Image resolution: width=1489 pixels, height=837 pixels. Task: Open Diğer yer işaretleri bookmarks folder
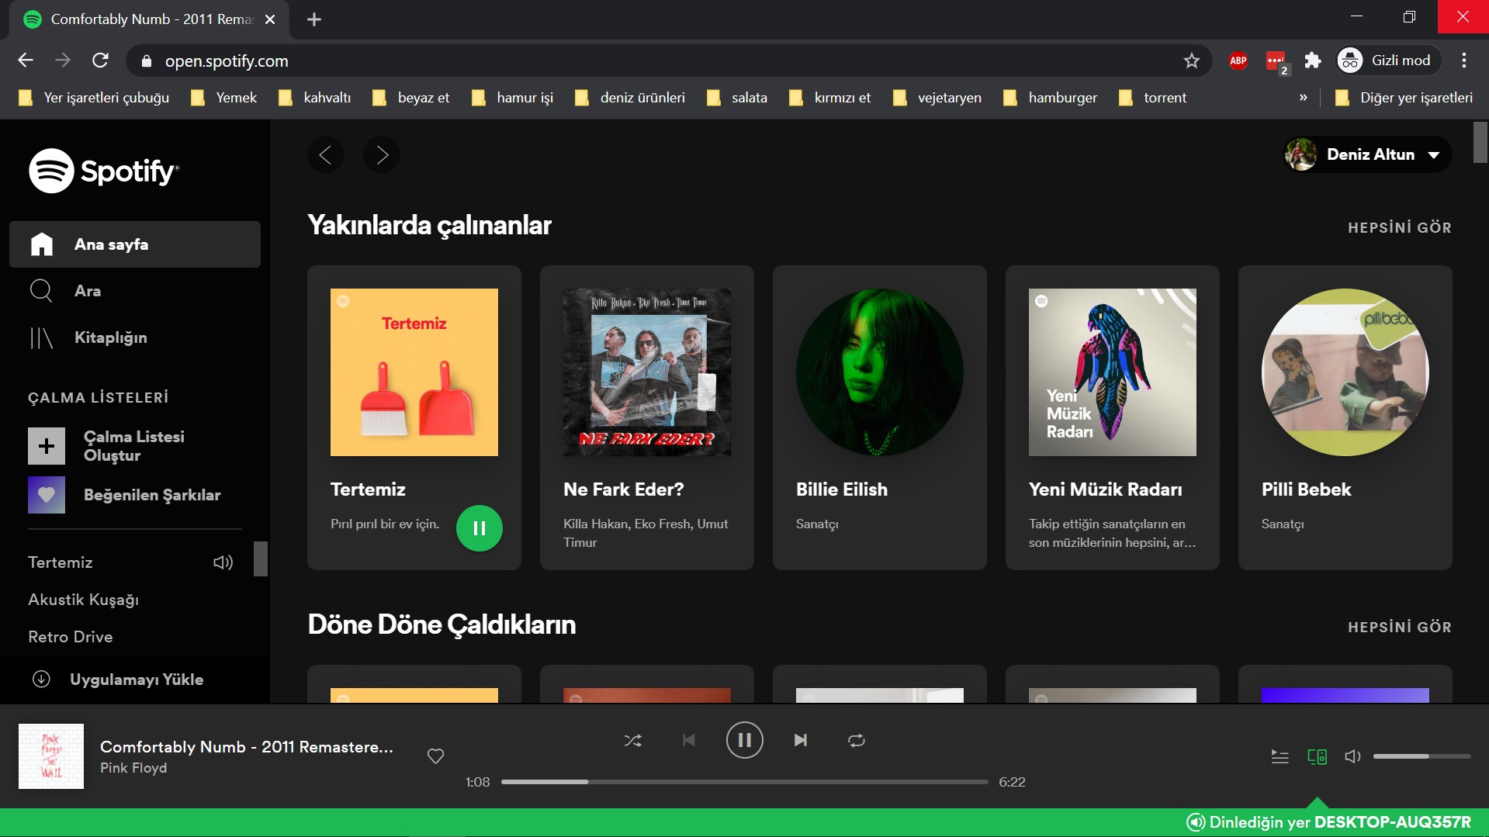1404,98
